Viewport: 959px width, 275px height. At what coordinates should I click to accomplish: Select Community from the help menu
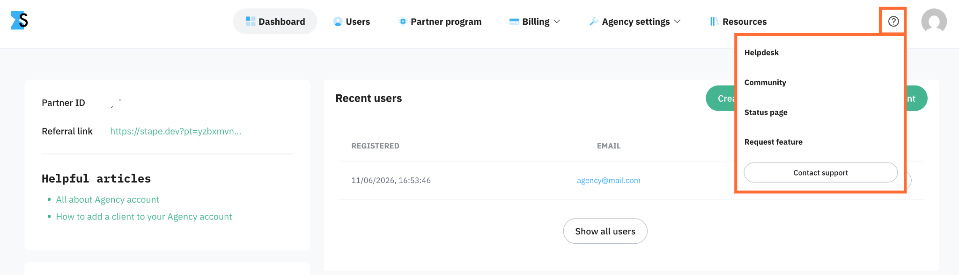(x=765, y=83)
